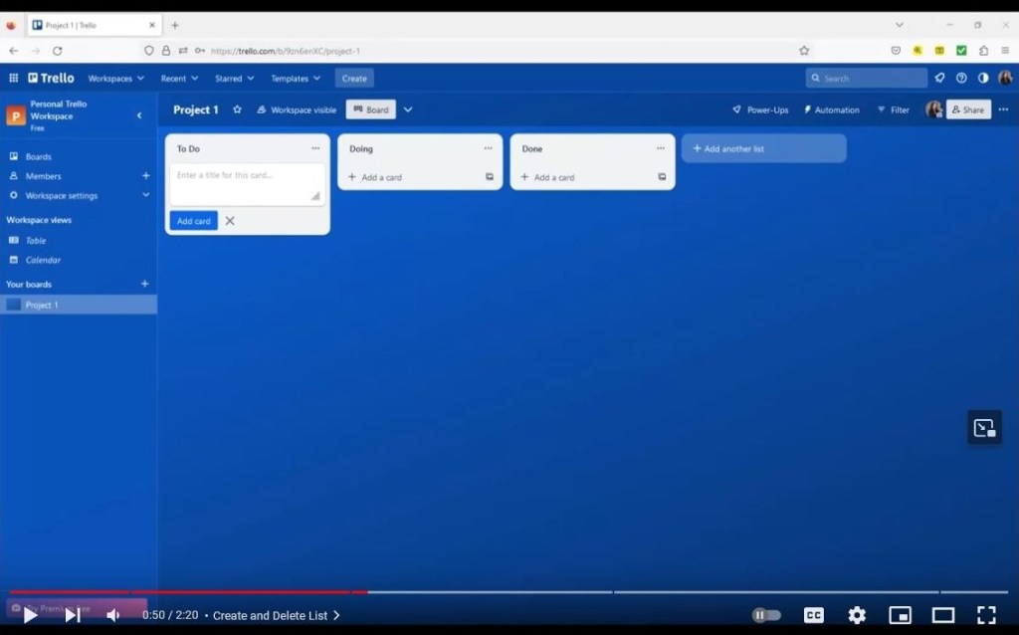Click the card template icon in the Doing list
Screen dimensions: 1019x635
coord(490,177)
